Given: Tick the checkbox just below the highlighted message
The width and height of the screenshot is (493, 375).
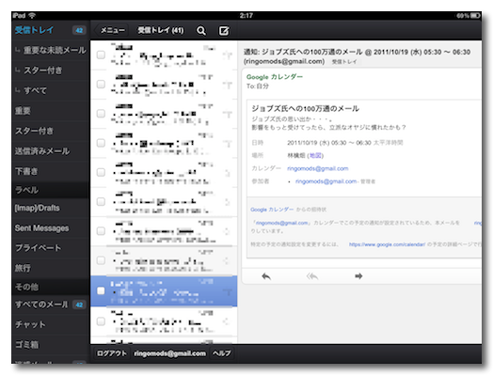Looking at the screenshot, I should pos(101,321).
